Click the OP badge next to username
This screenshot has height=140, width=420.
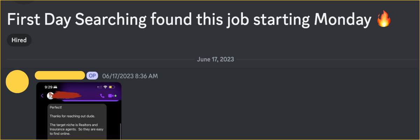92,76
